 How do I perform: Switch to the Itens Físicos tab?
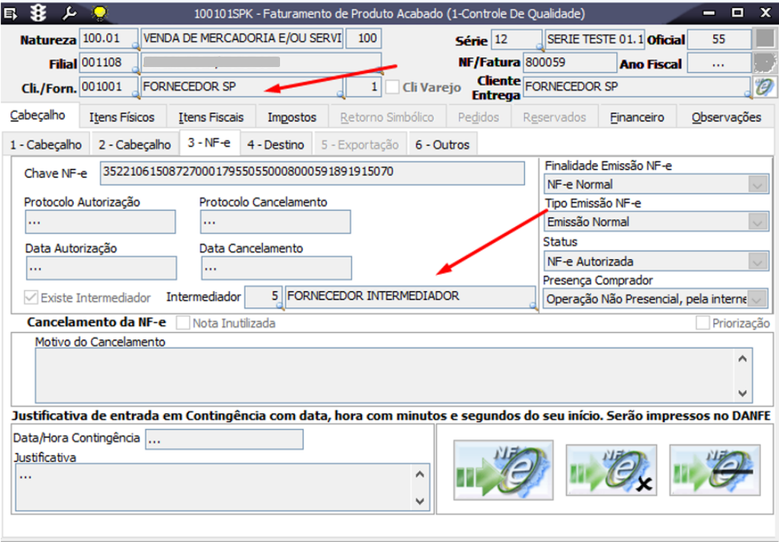click(121, 117)
